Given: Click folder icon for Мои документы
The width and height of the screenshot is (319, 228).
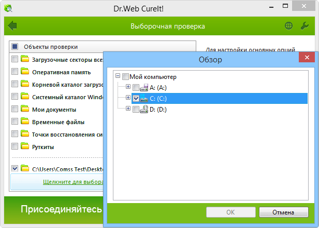Looking at the screenshot, I should [25, 109].
